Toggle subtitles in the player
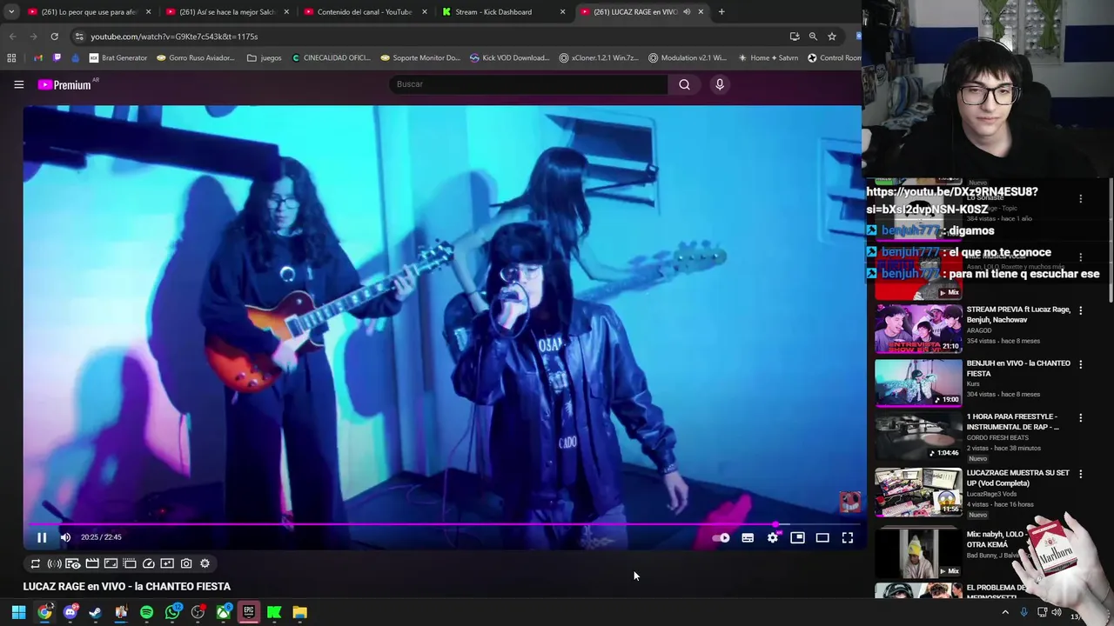1114x626 pixels. (x=748, y=538)
